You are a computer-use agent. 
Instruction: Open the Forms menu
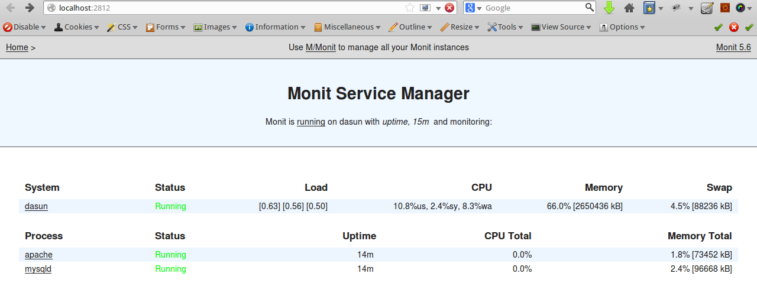coord(166,27)
